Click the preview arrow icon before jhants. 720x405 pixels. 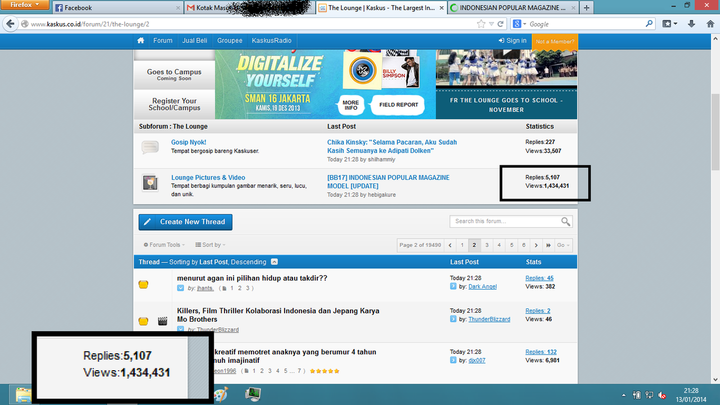181,288
